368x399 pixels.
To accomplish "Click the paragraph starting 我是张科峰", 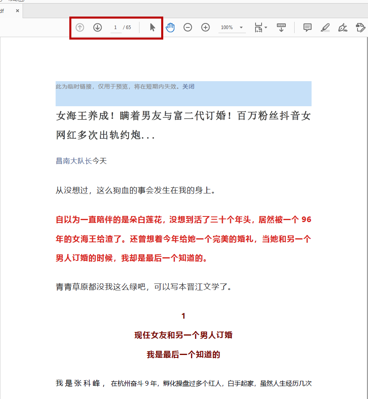I will tap(183, 384).
